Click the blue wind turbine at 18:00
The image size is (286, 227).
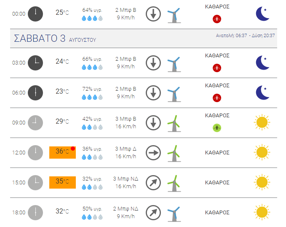pyautogui.click(x=174, y=214)
